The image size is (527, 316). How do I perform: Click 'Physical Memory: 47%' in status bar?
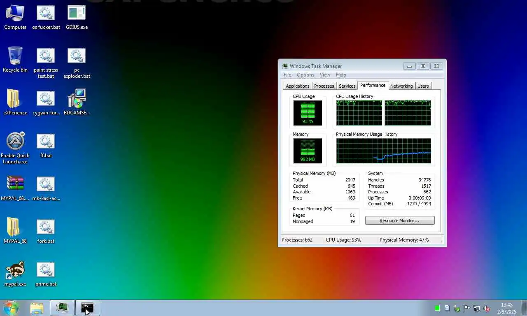[x=404, y=240]
